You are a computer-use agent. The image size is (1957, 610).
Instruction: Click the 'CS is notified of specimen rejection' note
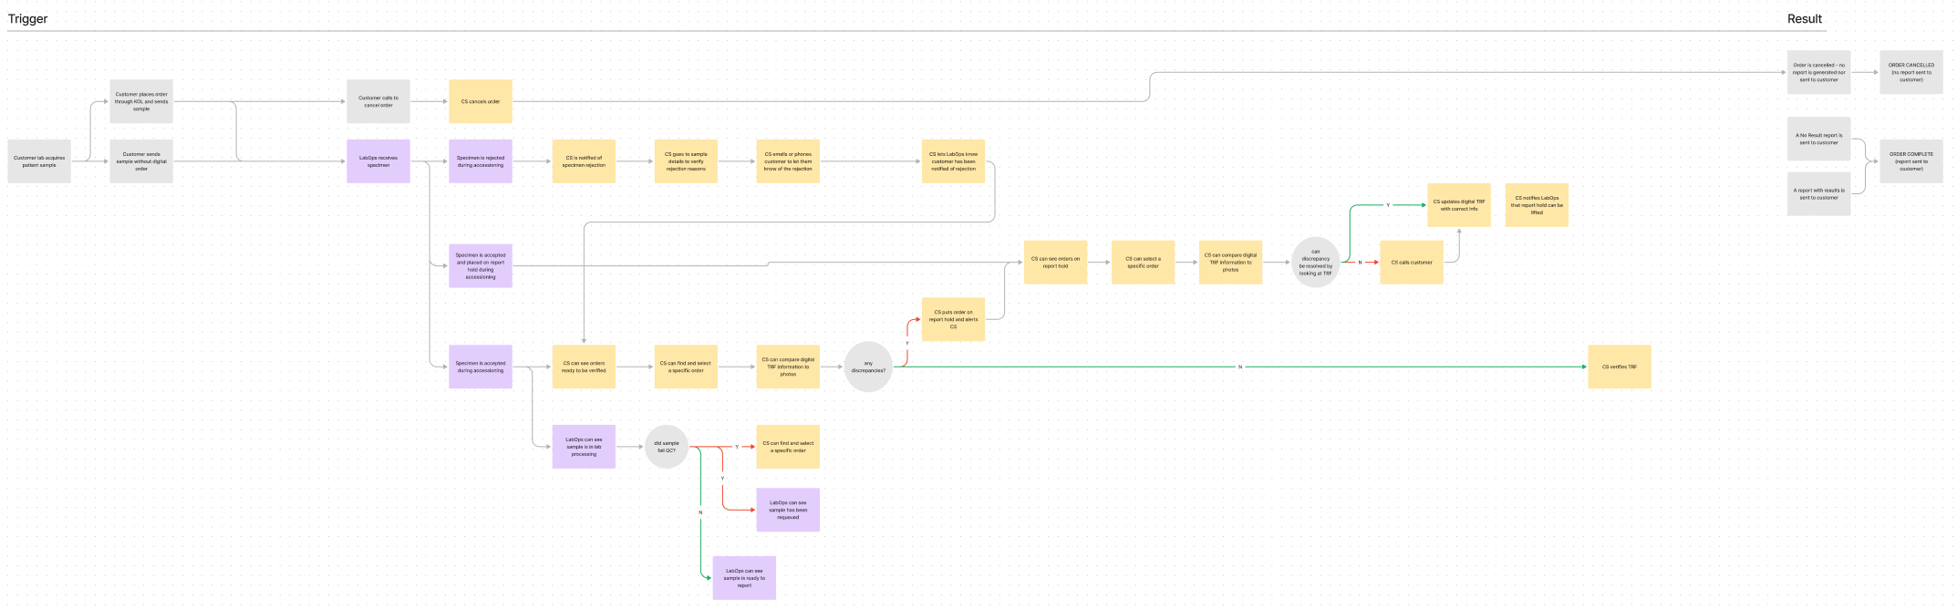584,161
